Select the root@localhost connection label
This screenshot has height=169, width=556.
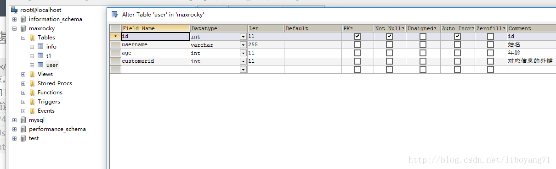tap(40, 10)
